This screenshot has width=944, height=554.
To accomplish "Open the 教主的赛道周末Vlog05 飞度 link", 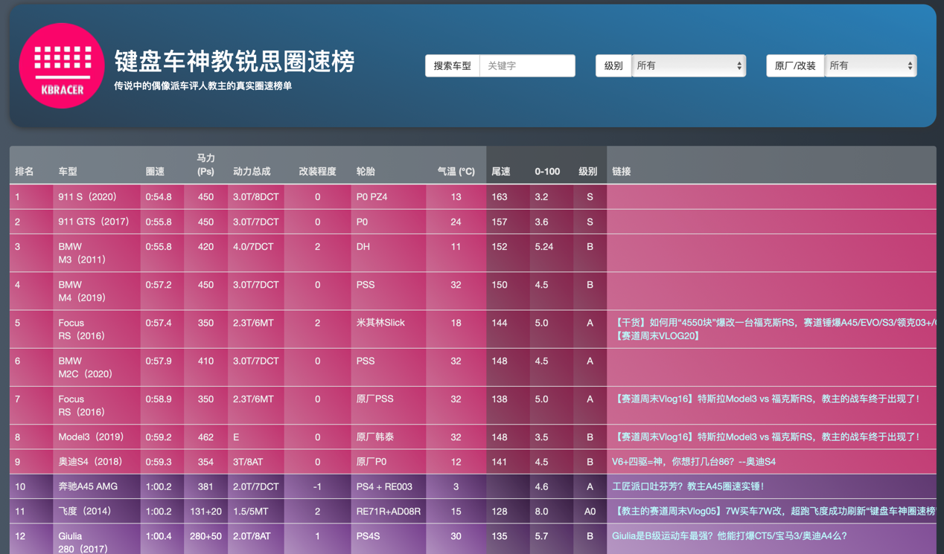I will coord(774,512).
